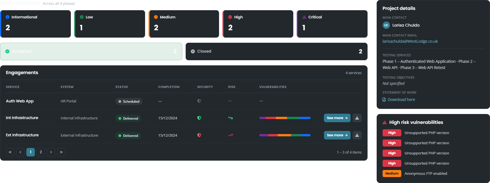The height and width of the screenshot is (183, 490).
Task: Sort by the Completion column header
Action: 169,87
